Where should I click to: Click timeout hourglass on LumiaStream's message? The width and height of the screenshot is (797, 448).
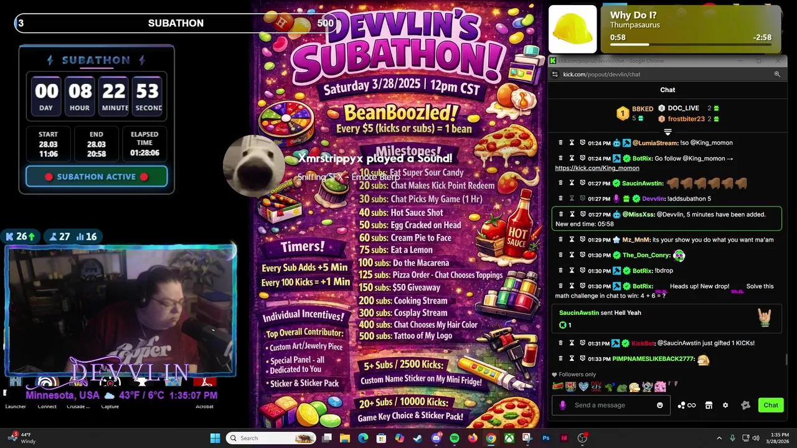click(x=572, y=143)
